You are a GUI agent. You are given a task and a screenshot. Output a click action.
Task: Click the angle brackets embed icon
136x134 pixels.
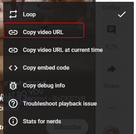tap(13, 68)
